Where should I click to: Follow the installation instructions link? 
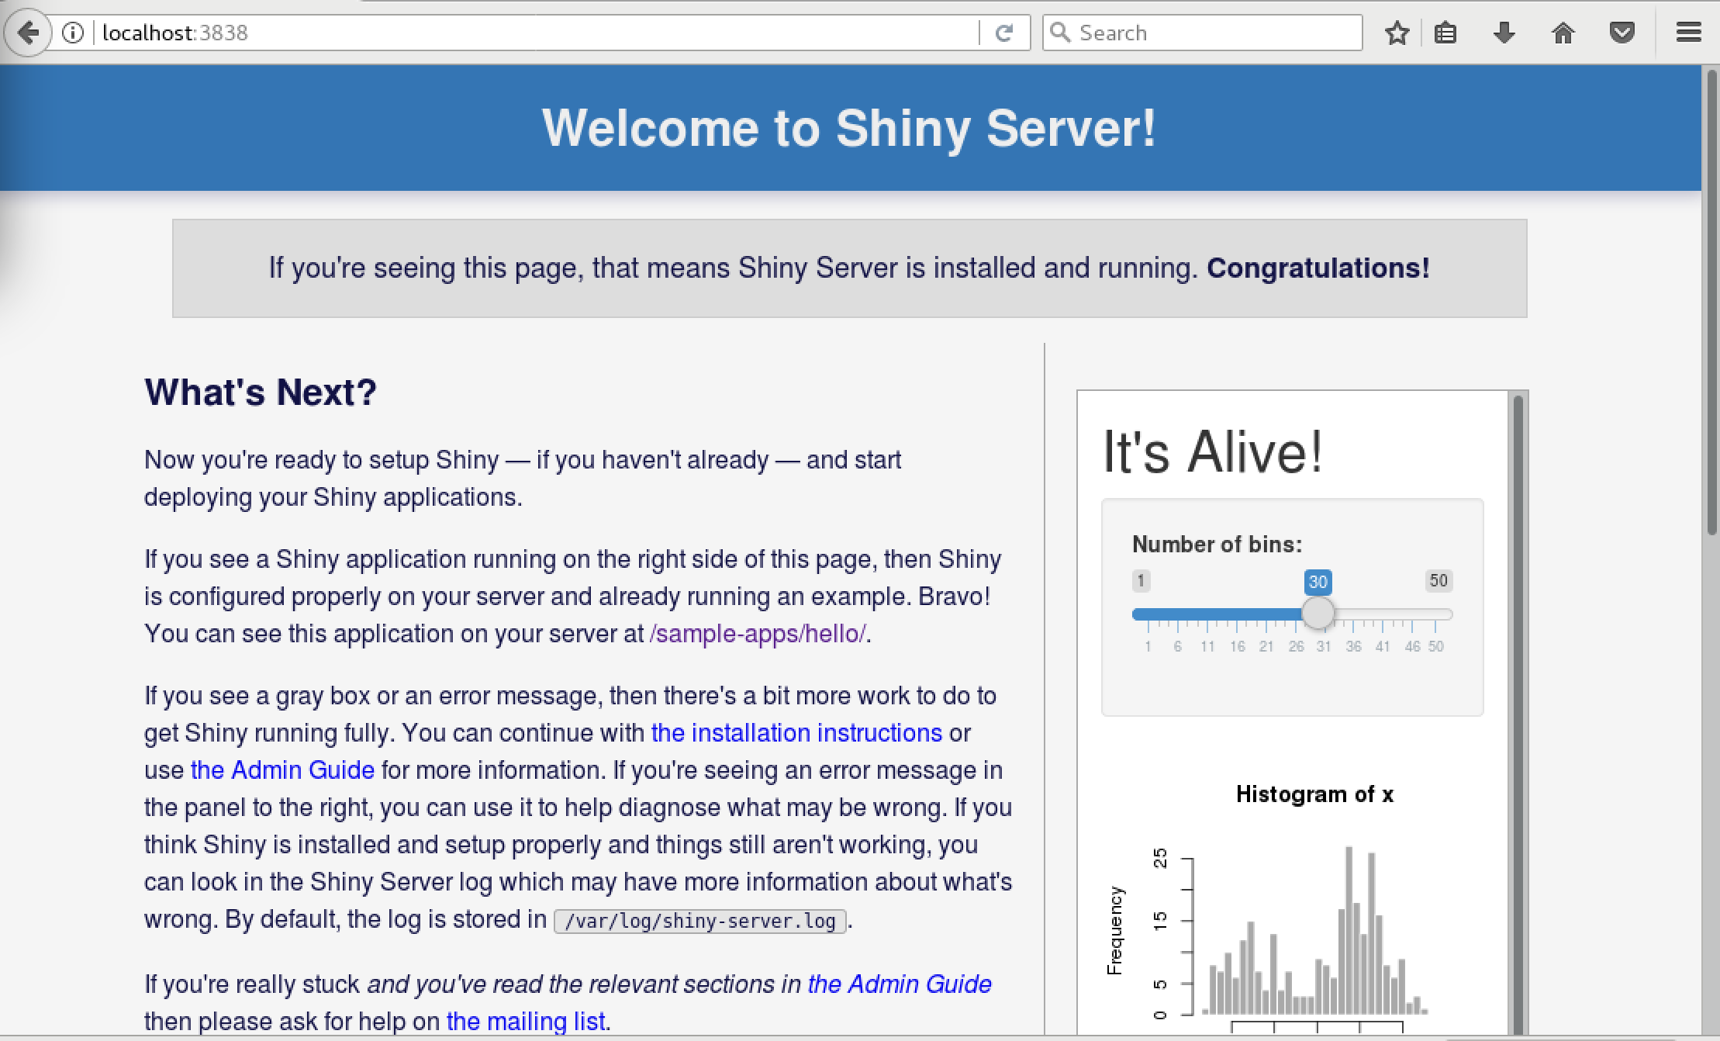796,733
